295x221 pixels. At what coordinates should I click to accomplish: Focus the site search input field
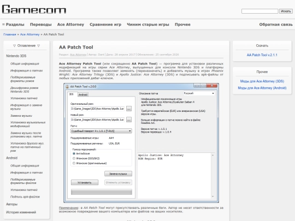click(x=259, y=11)
